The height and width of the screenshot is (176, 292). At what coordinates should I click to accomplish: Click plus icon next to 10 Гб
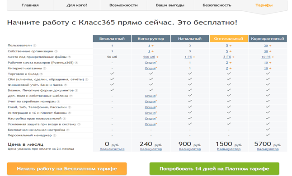coord(273,57)
